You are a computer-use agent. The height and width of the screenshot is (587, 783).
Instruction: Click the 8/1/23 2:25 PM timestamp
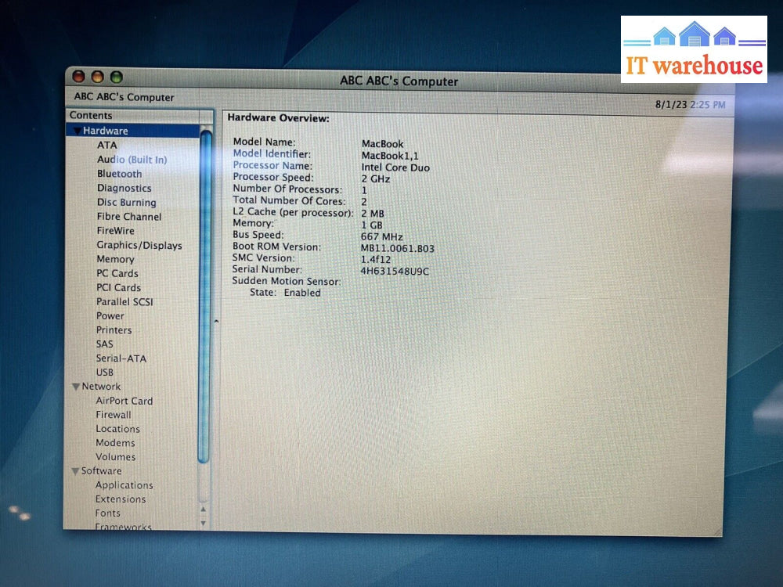[x=690, y=105]
